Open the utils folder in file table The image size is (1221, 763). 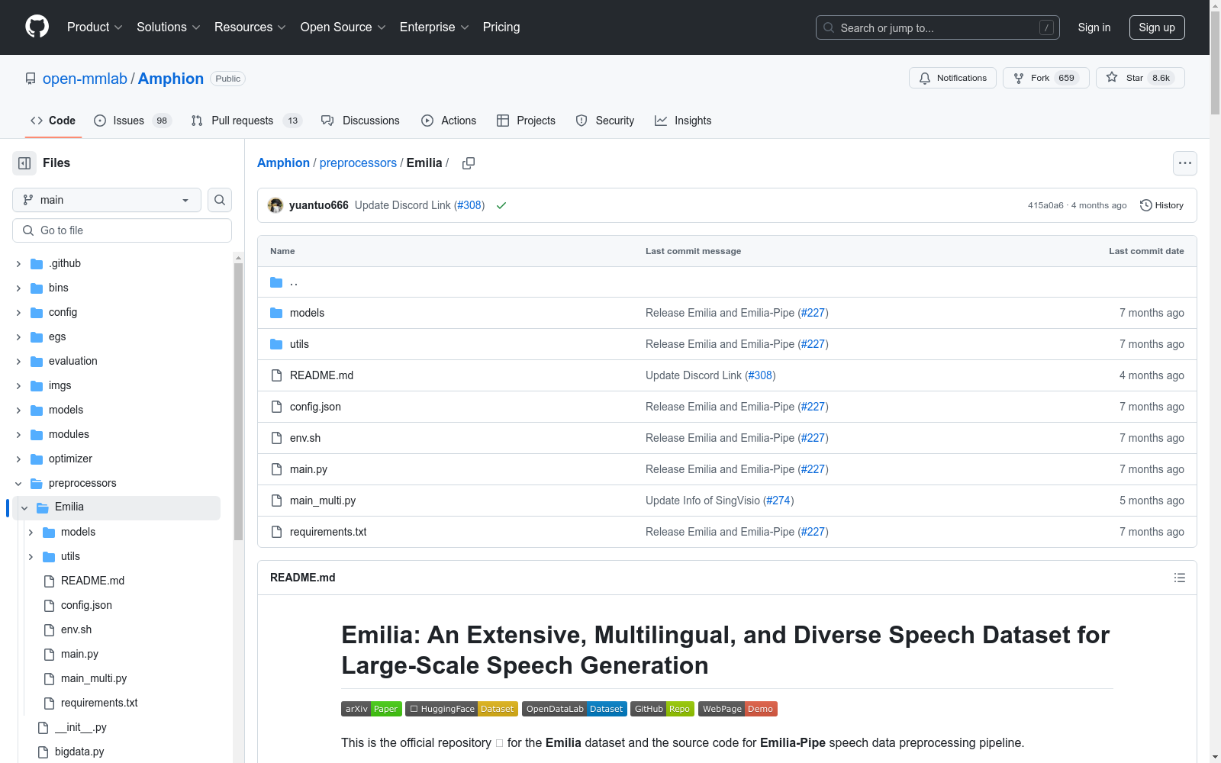(x=299, y=344)
